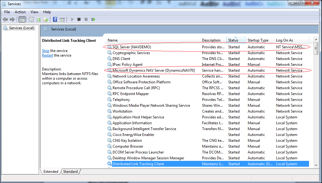Click gear icon of Telephony row
This screenshot has height=183, width=322.
pyautogui.click(x=109, y=99)
